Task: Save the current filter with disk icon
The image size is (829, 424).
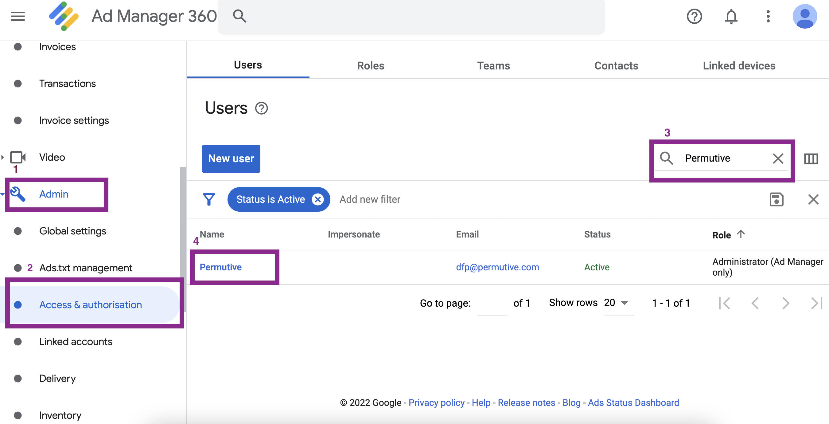Action: [776, 199]
